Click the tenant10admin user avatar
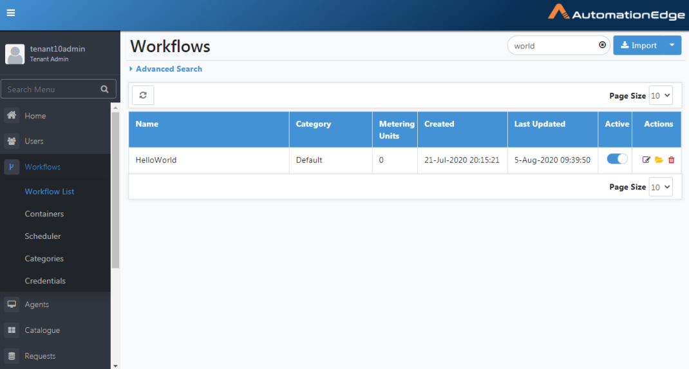This screenshot has width=689, height=369. pos(15,54)
